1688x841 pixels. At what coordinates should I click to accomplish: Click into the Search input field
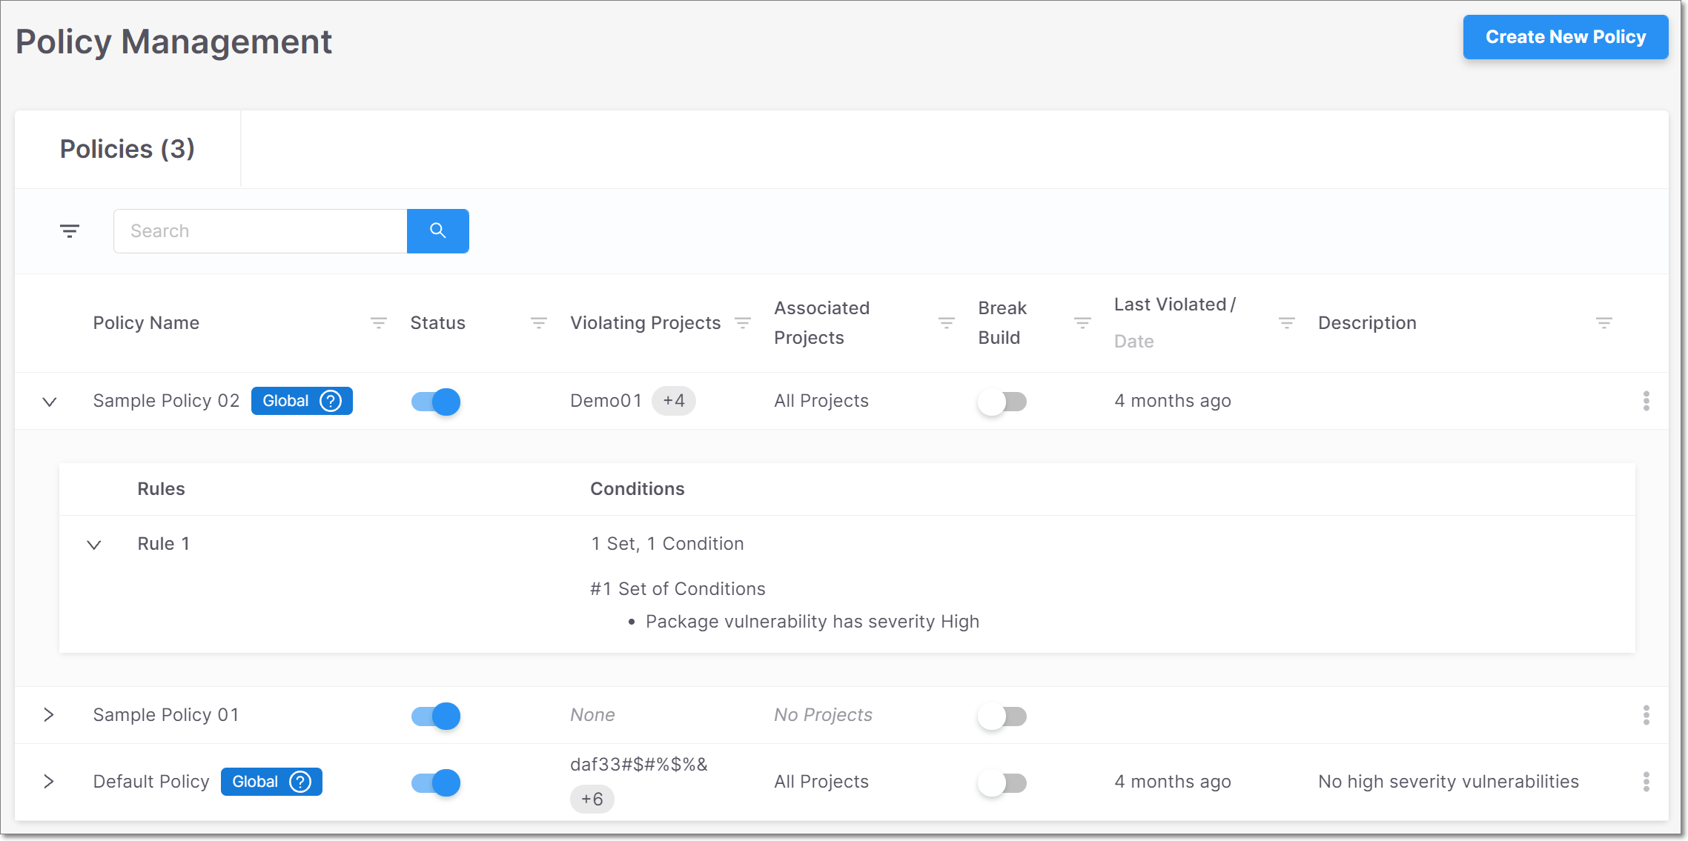point(259,231)
